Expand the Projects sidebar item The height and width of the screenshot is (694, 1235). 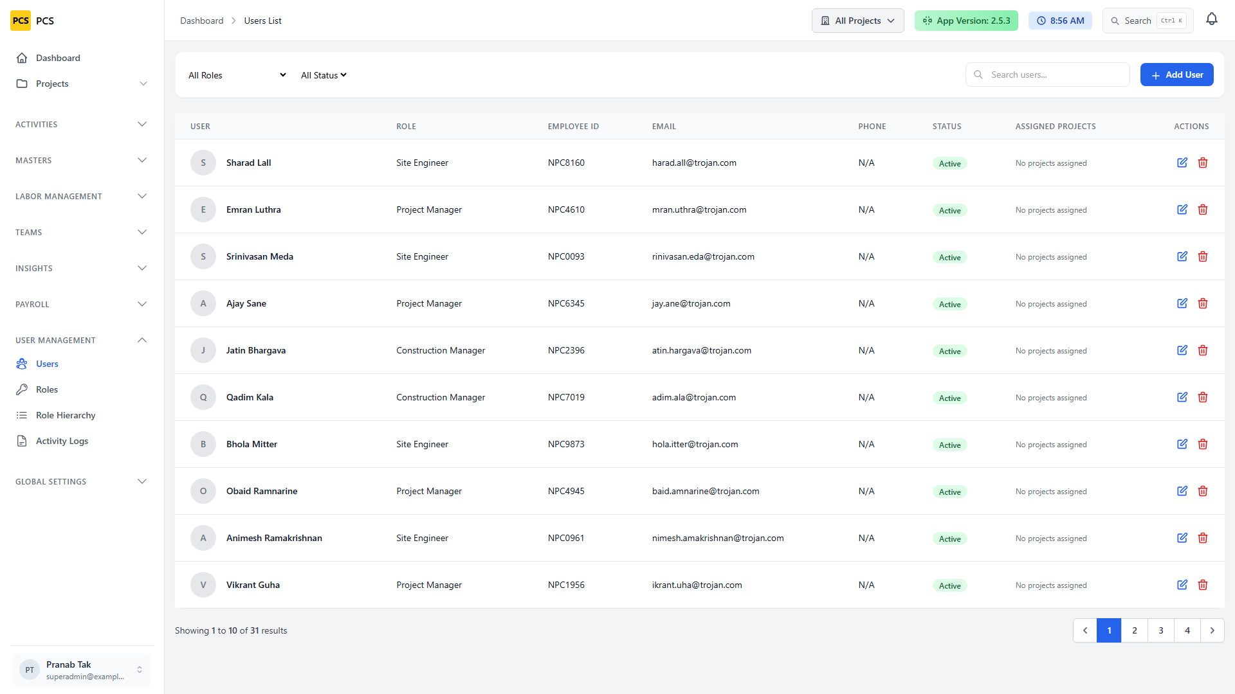pos(82,84)
